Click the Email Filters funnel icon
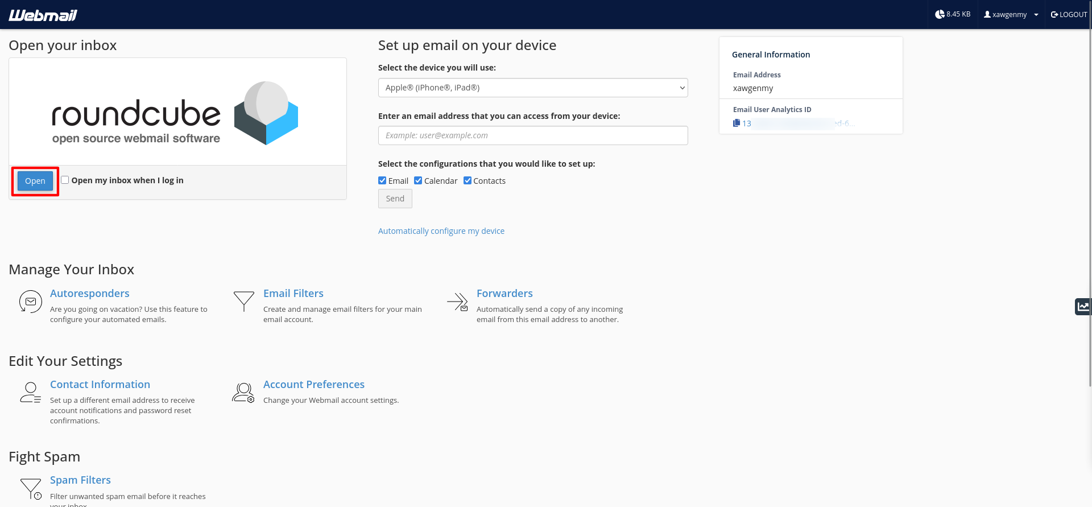This screenshot has height=507, width=1092. pos(244,301)
